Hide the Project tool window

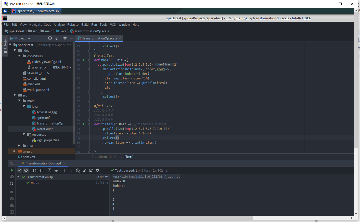[x=72, y=38]
